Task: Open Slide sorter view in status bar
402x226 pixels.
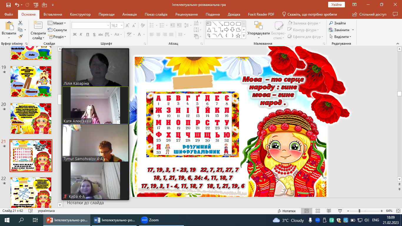Action: [318, 211]
